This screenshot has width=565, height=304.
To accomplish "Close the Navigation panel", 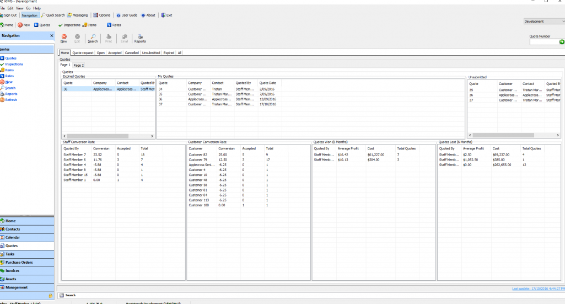I will click(x=51, y=35).
